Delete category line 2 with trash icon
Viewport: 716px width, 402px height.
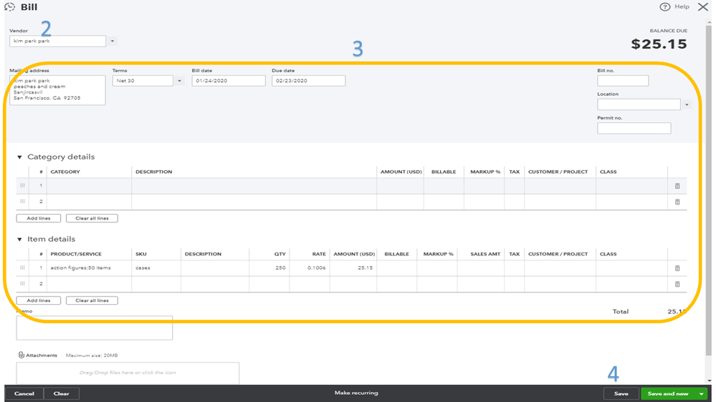[x=677, y=202]
